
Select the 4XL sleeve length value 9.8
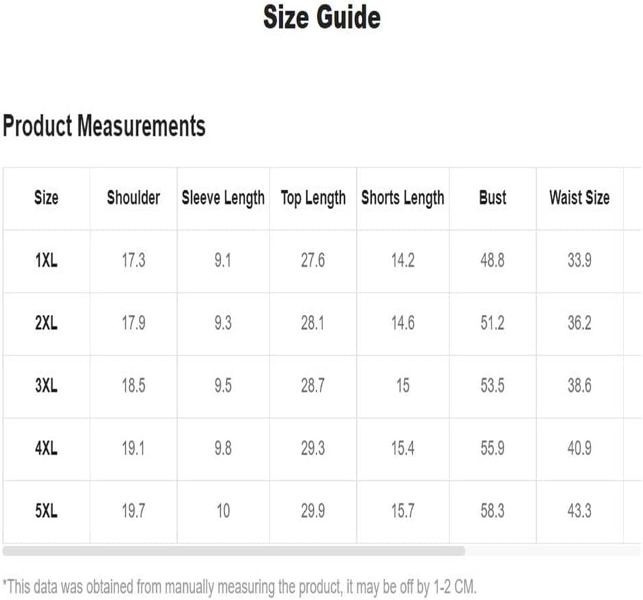pos(223,448)
